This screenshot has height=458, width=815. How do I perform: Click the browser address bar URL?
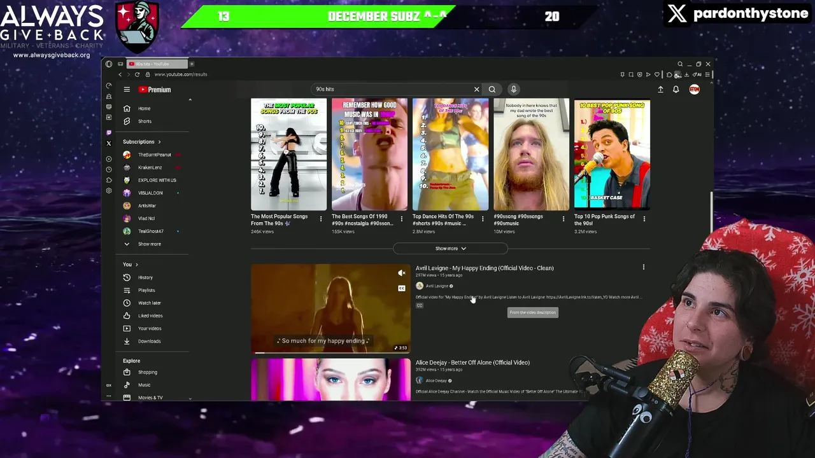point(181,74)
